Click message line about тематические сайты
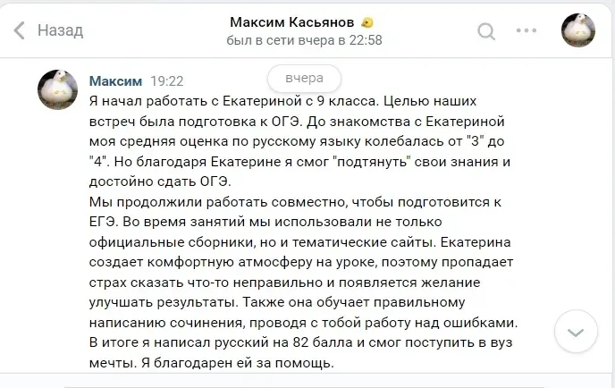 pos(300,242)
